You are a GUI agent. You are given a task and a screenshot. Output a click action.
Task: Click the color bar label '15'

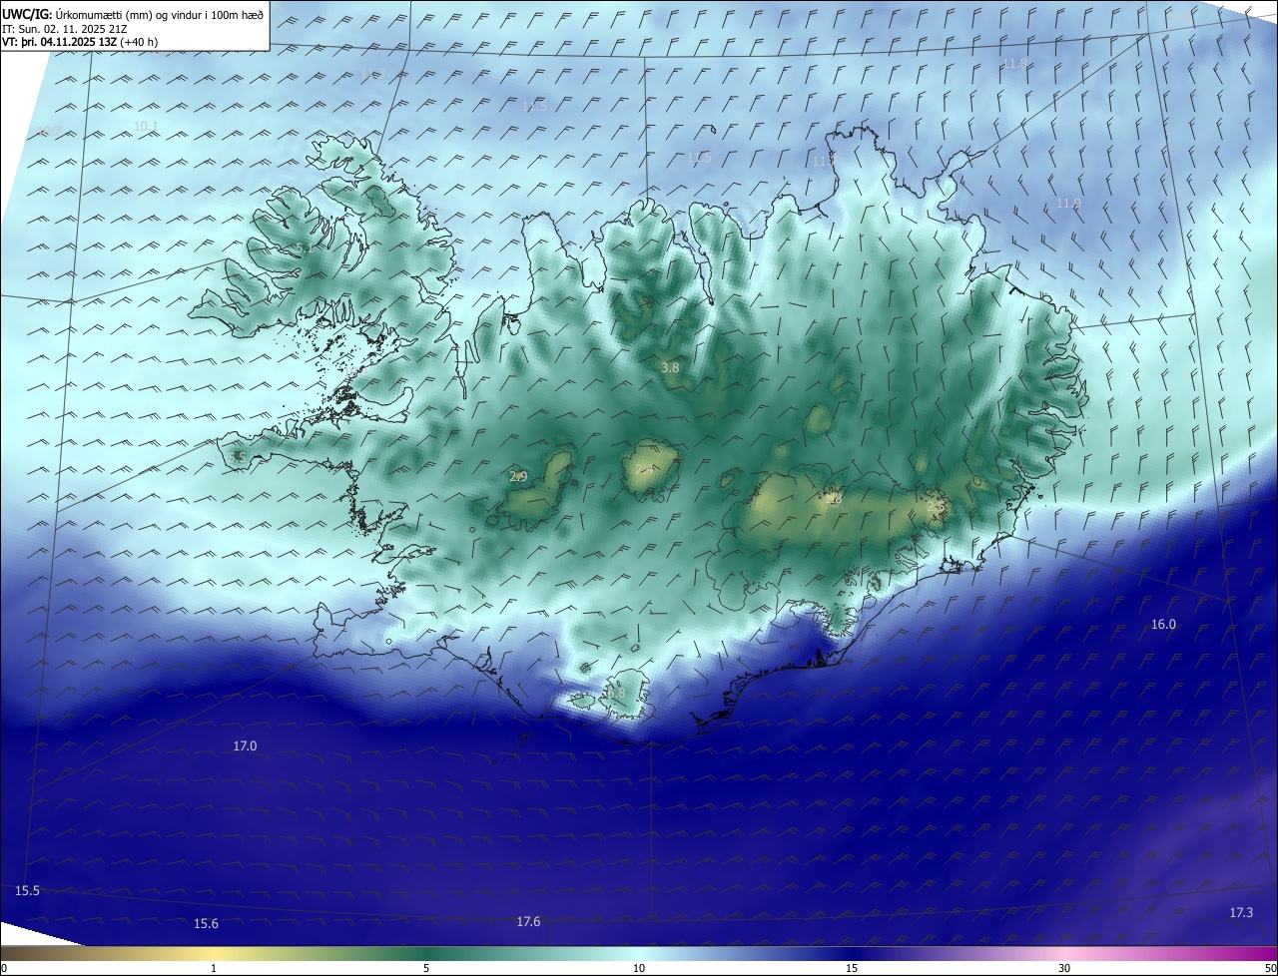[852, 968]
